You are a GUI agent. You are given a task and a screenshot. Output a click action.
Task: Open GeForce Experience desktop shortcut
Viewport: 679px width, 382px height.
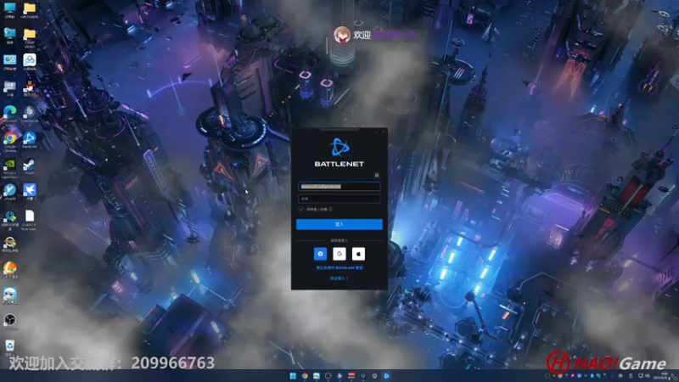coord(9,167)
